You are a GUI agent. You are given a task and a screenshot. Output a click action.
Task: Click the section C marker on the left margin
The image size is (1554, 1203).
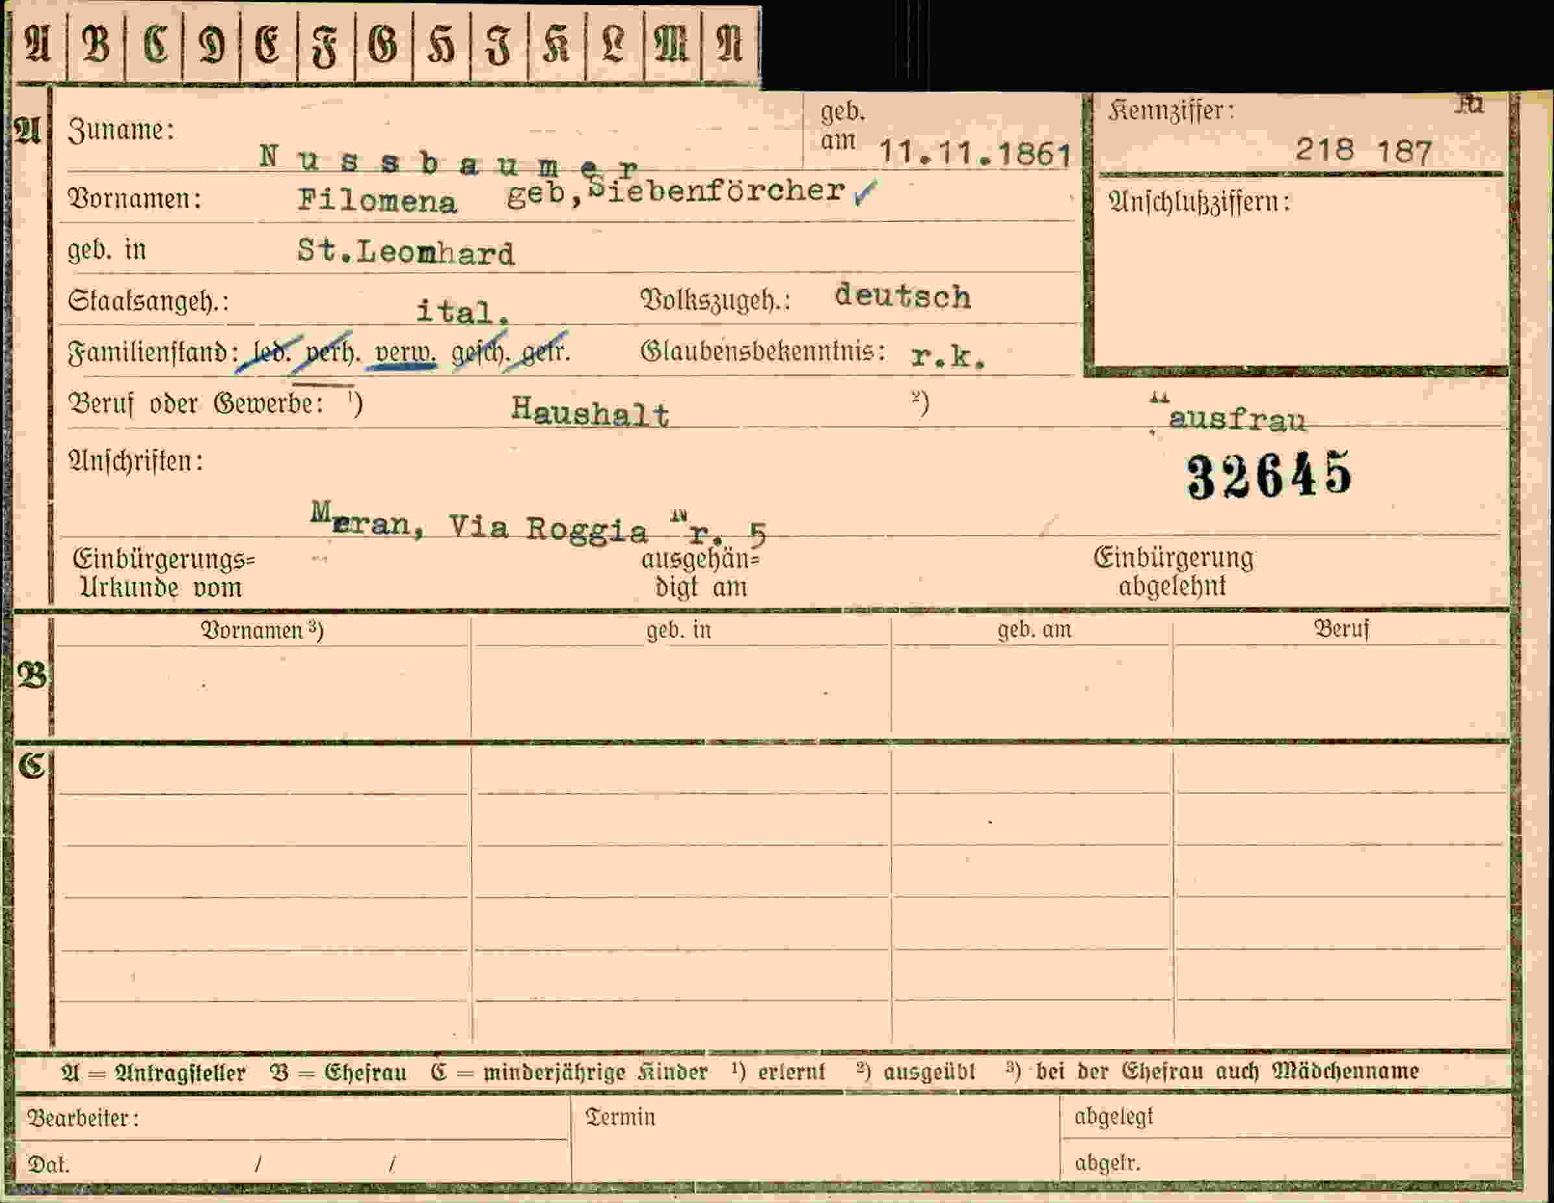[32, 766]
